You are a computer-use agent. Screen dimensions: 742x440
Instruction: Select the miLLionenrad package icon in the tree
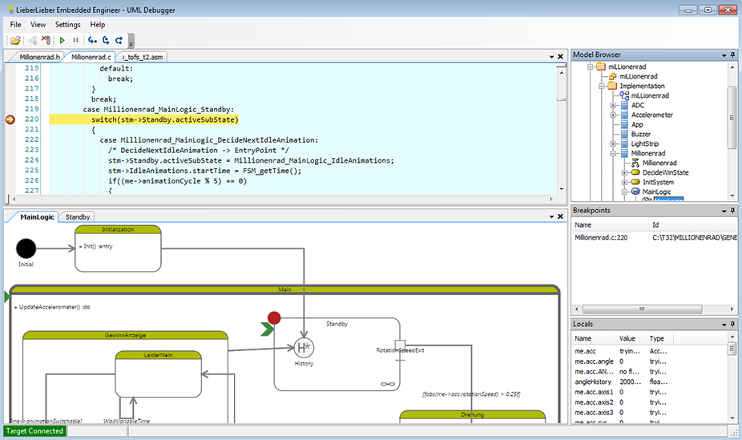pyautogui.click(x=613, y=77)
